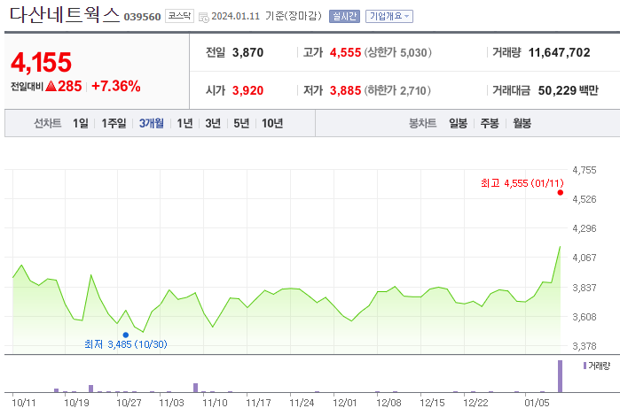Click the 3,378 y-axis price label
620x416 pixels.
click(x=585, y=346)
